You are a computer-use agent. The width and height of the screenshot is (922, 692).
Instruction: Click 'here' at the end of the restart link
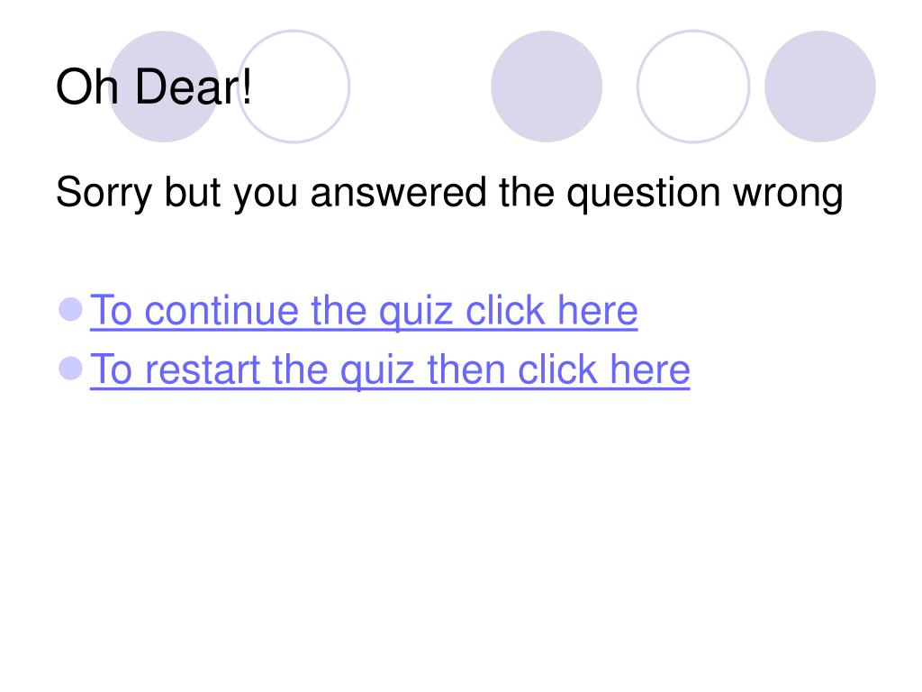click(x=650, y=369)
